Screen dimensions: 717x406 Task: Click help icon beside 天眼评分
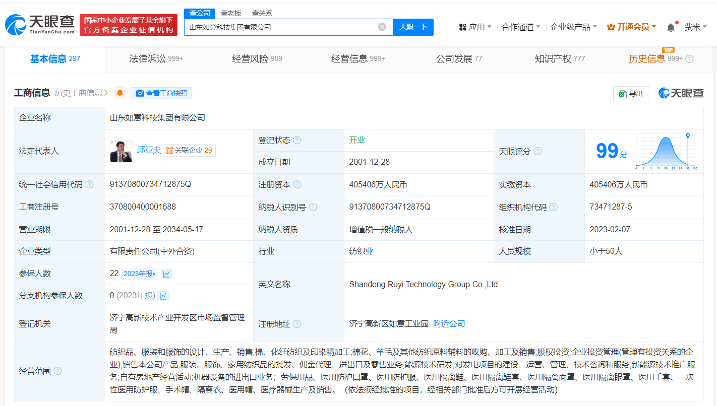(537, 151)
